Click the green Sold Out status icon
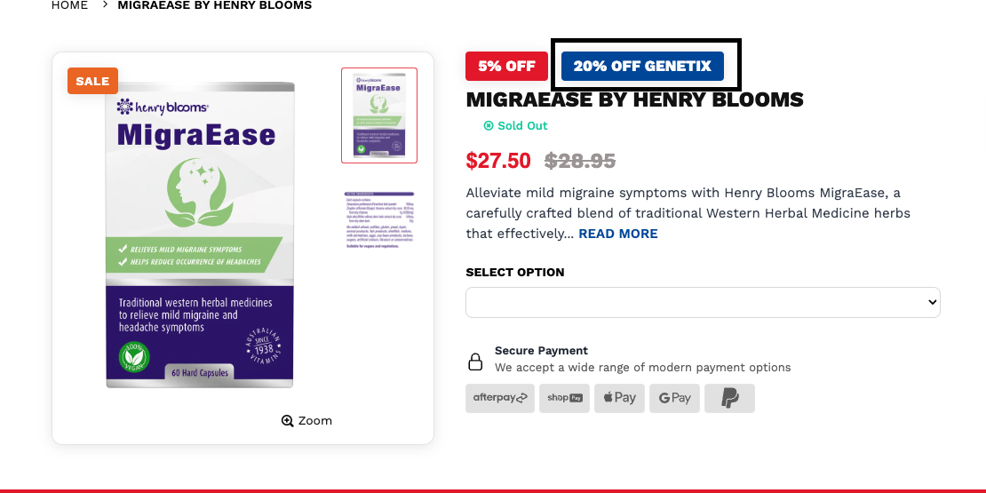The height and width of the screenshot is (493, 986). click(488, 126)
